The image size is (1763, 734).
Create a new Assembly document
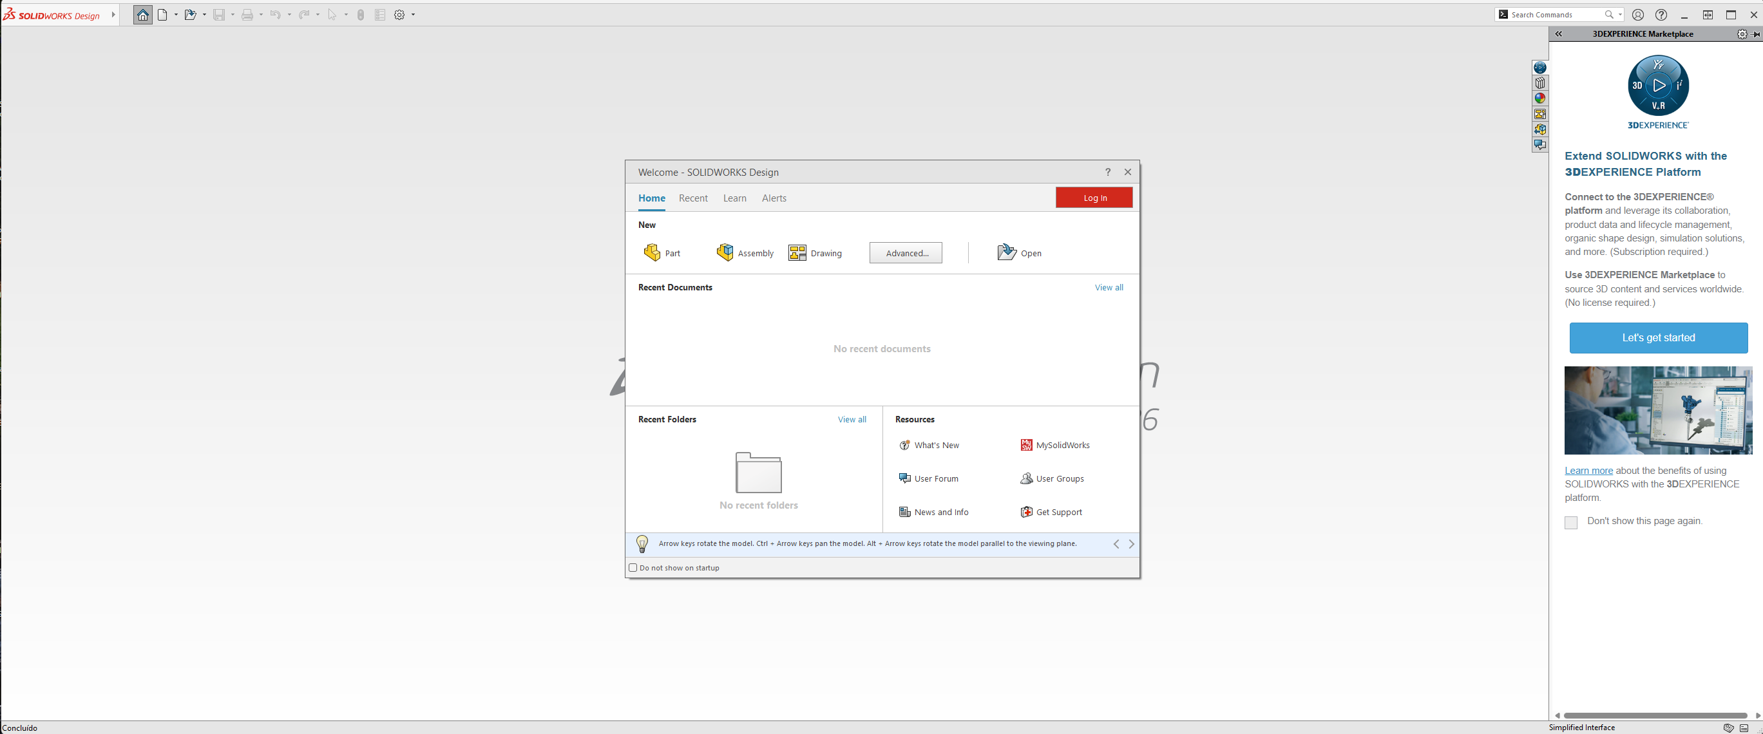click(x=745, y=253)
